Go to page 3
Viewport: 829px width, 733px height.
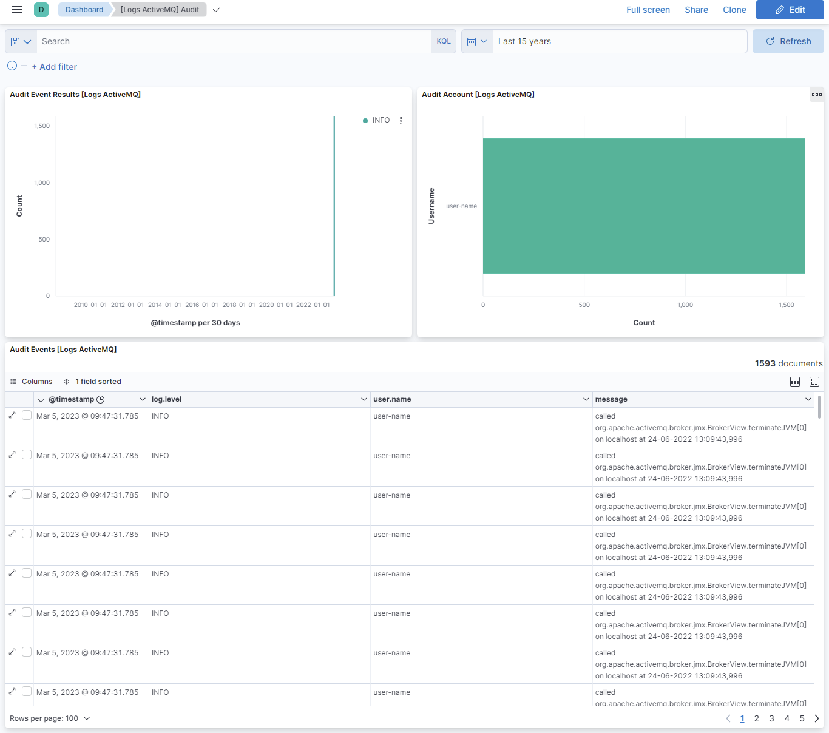(772, 718)
